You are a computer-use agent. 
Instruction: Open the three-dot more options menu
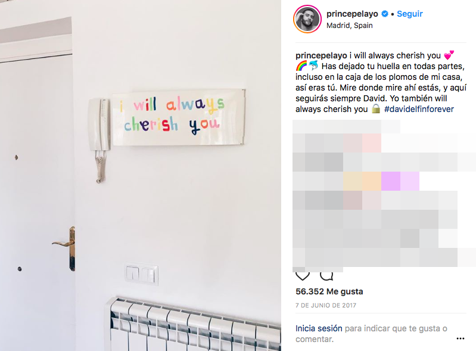tap(461, 338)
